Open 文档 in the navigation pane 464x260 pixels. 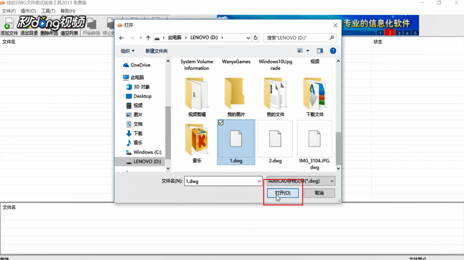pyautogui.click(x=134, y=124)
